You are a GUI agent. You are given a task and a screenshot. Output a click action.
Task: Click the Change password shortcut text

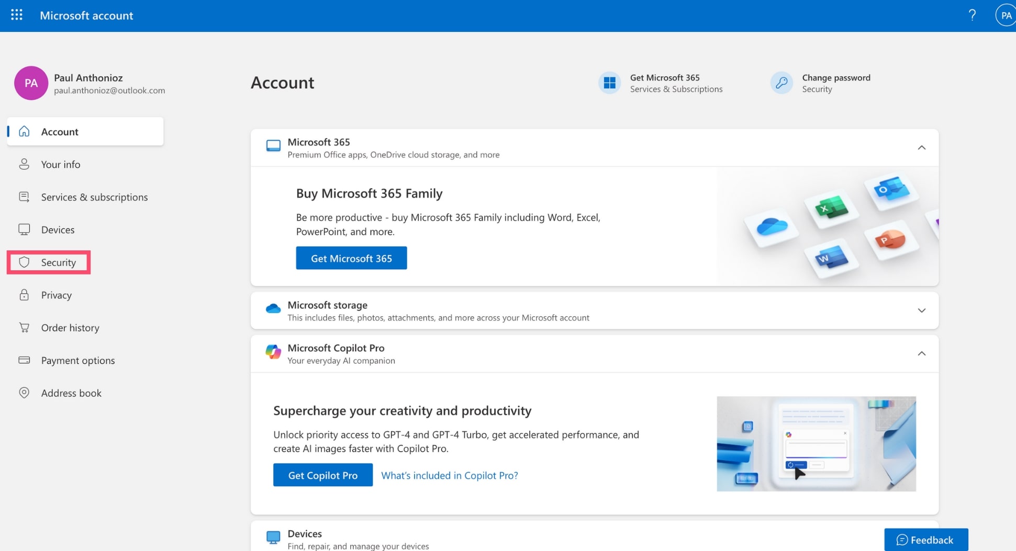[836, 77]
